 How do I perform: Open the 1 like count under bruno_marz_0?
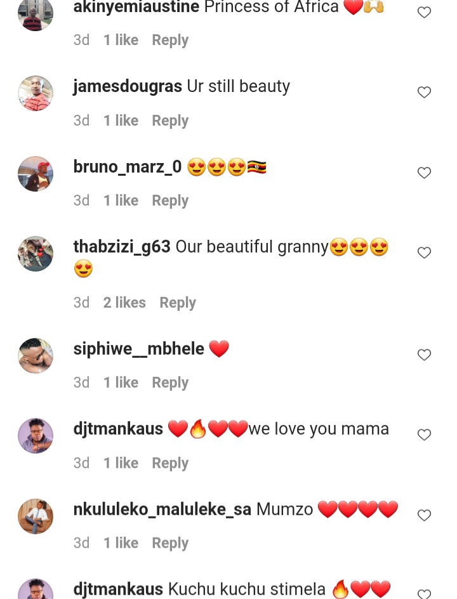[121, 201]
